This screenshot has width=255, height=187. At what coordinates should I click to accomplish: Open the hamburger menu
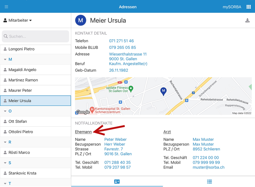click(x=6, y=7)
